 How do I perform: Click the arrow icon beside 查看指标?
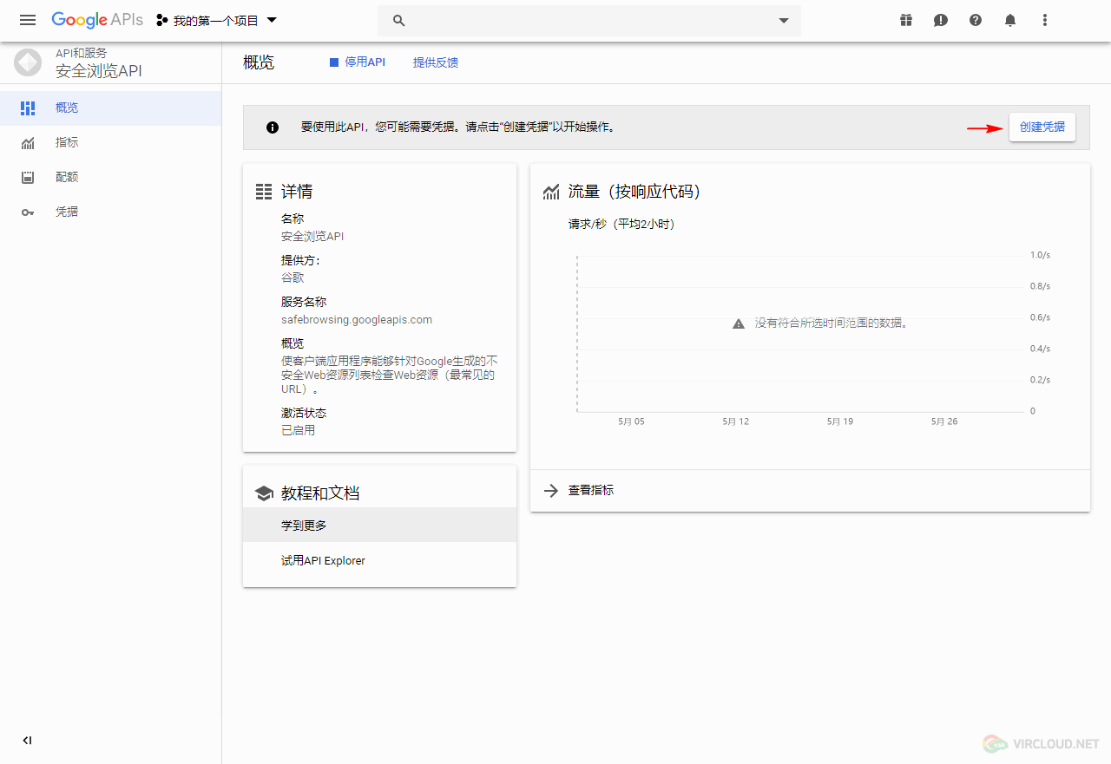click(x=550, y=491)
